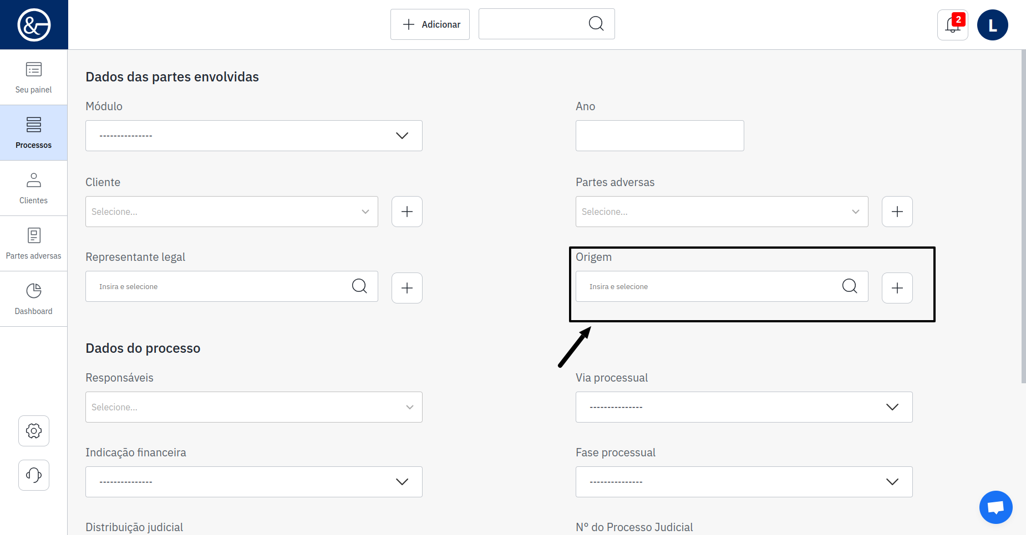Click the plus button beside Cliente

[x=407, y=212]
